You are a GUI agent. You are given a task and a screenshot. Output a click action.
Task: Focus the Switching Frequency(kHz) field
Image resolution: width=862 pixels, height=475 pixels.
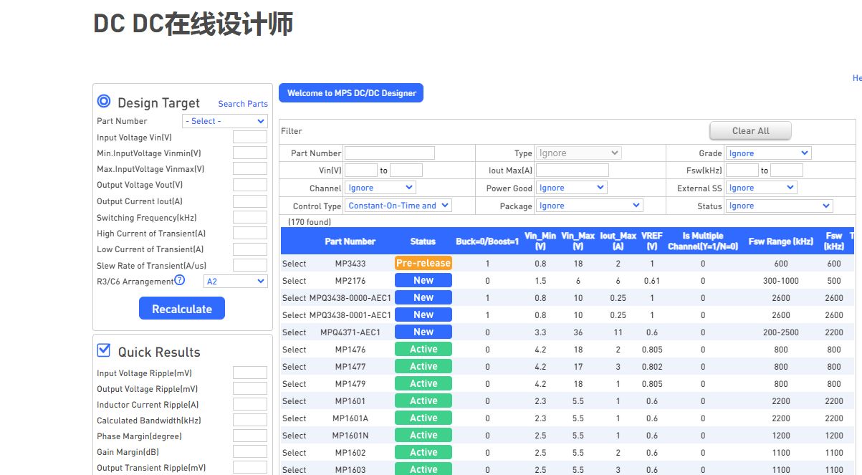(x=250, y=218)
